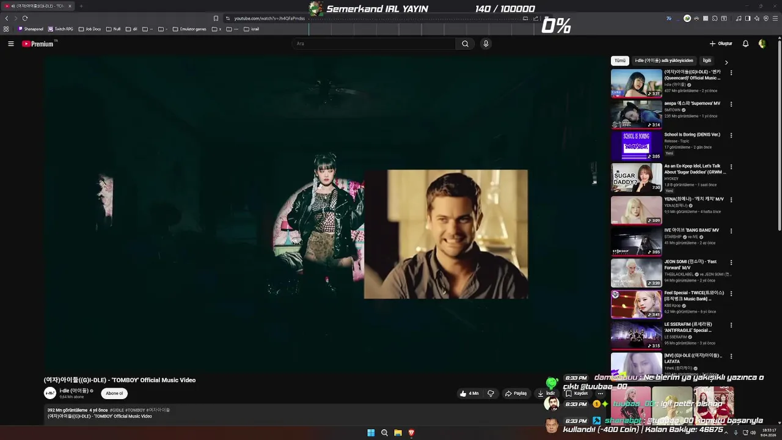The height and width of the screenshot is (440, 782).
Task: Open a new browser tab with plus
Action: [81, 6]
